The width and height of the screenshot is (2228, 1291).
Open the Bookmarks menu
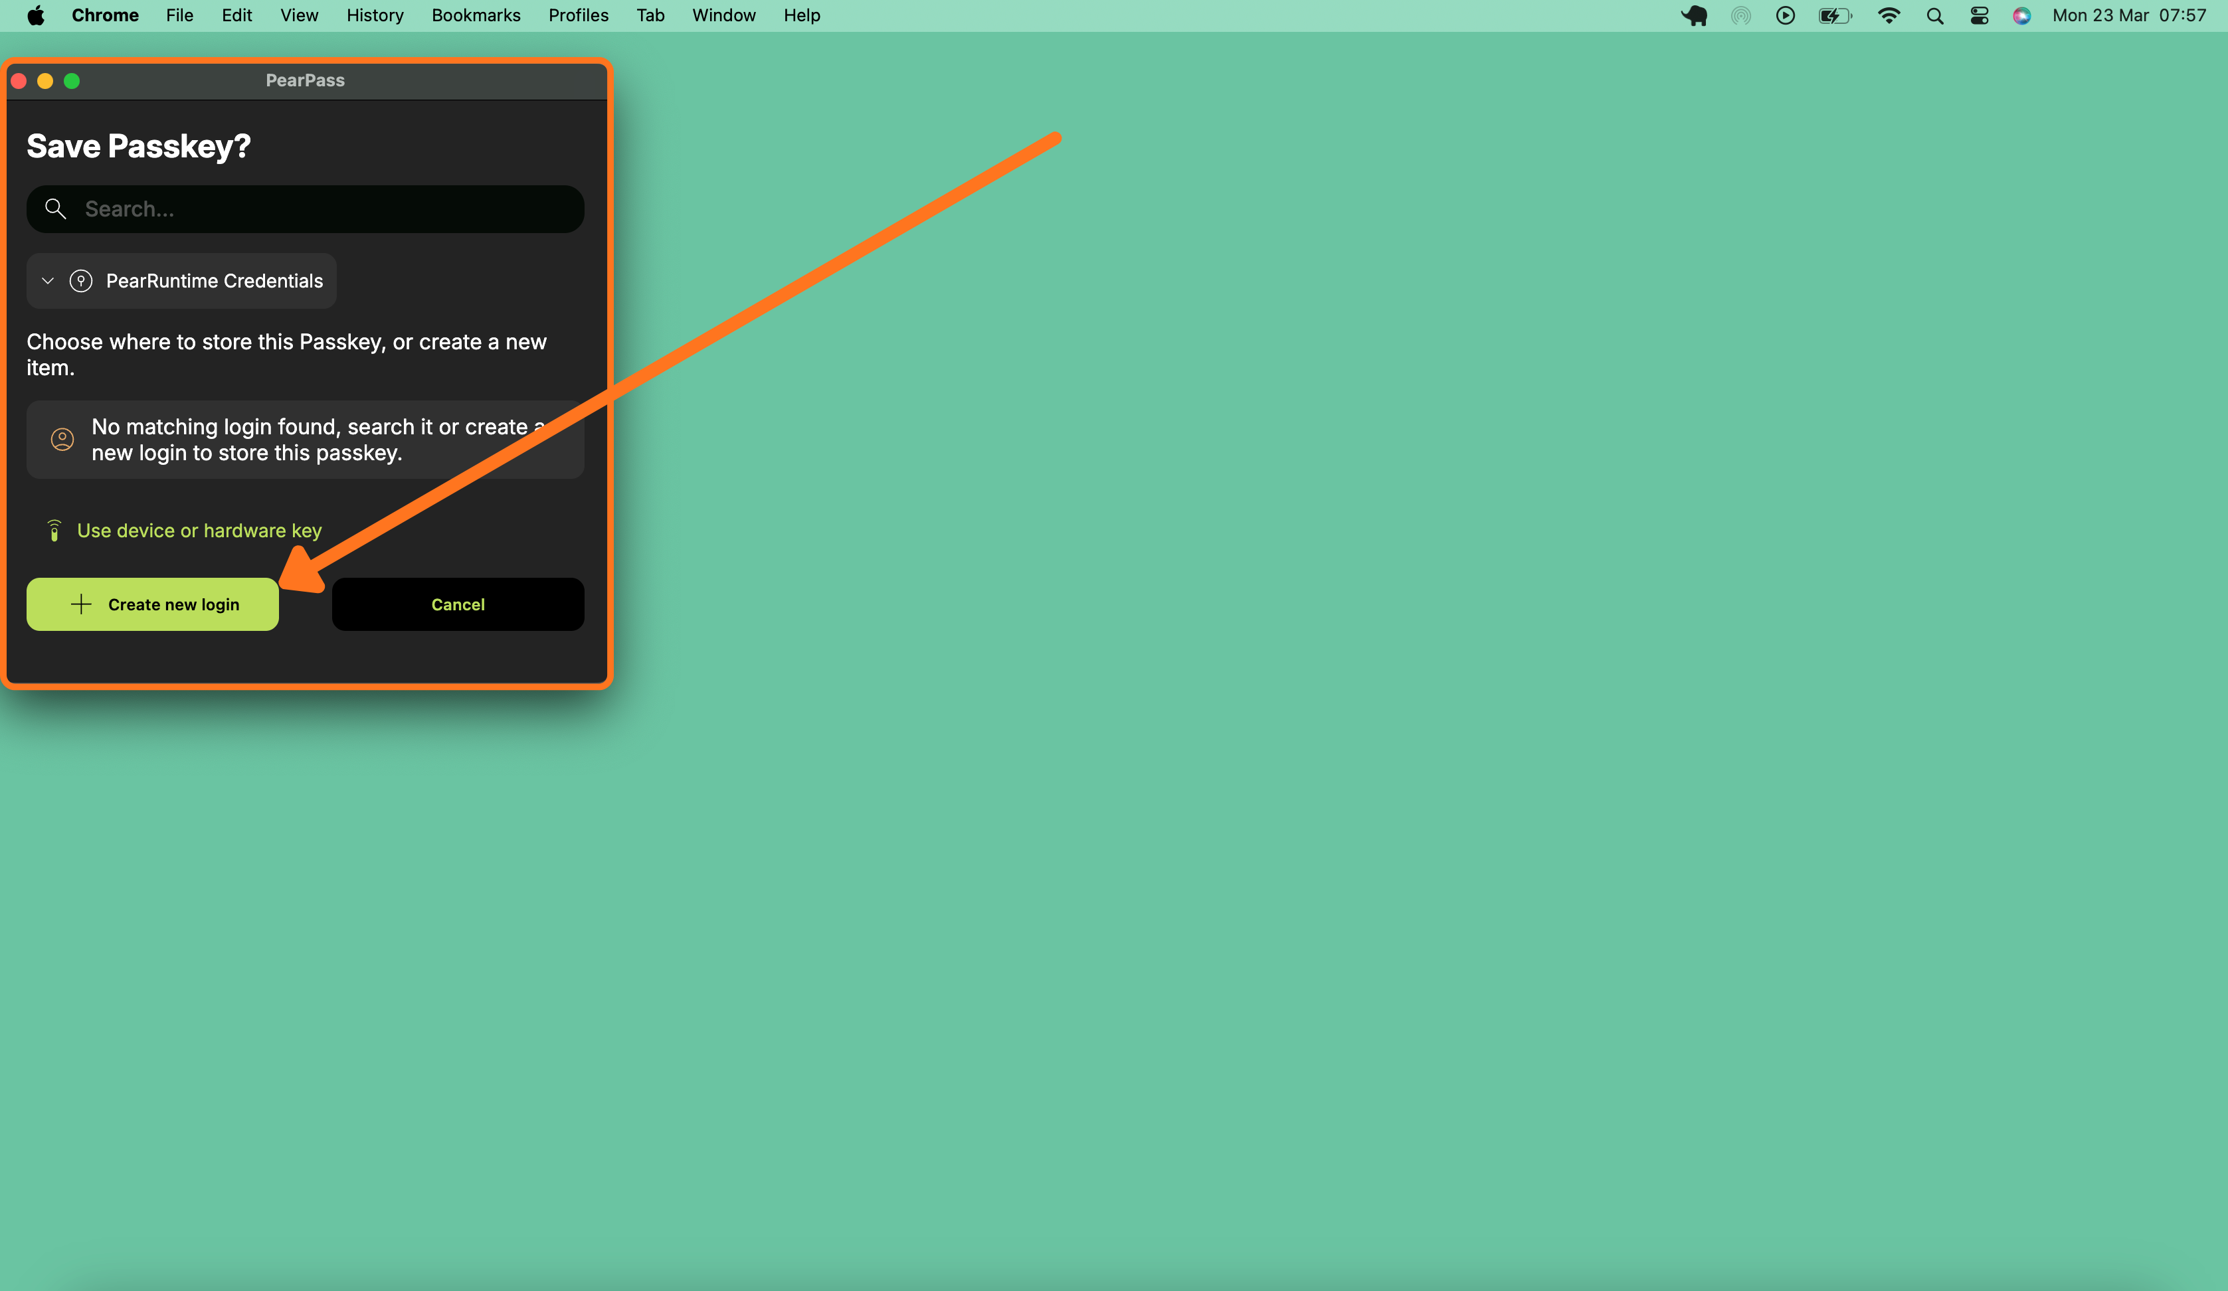coord(475,15)
